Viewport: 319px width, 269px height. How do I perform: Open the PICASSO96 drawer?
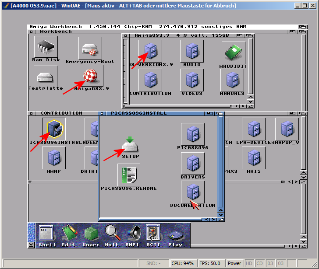[x=193, y=134]
